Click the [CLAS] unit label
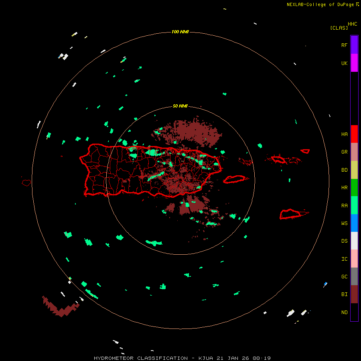 pos(339,28)
